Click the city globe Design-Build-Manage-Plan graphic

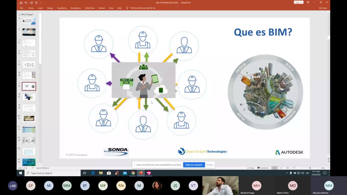[x=266, y=92]
